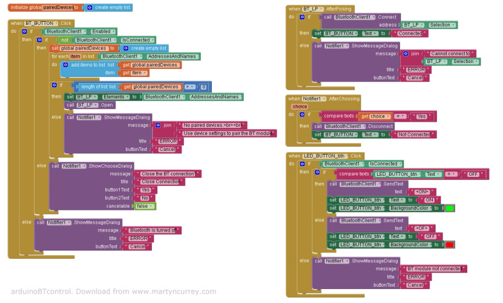
Task: Open mutator gear on Notifier1.AfterChoosing if block
Action: (x=300, y=115)
